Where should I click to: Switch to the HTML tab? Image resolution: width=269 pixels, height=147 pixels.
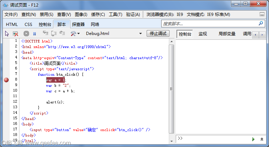12,25
